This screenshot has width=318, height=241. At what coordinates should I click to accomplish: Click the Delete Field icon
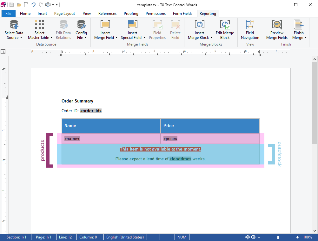[x=175, y=25]
